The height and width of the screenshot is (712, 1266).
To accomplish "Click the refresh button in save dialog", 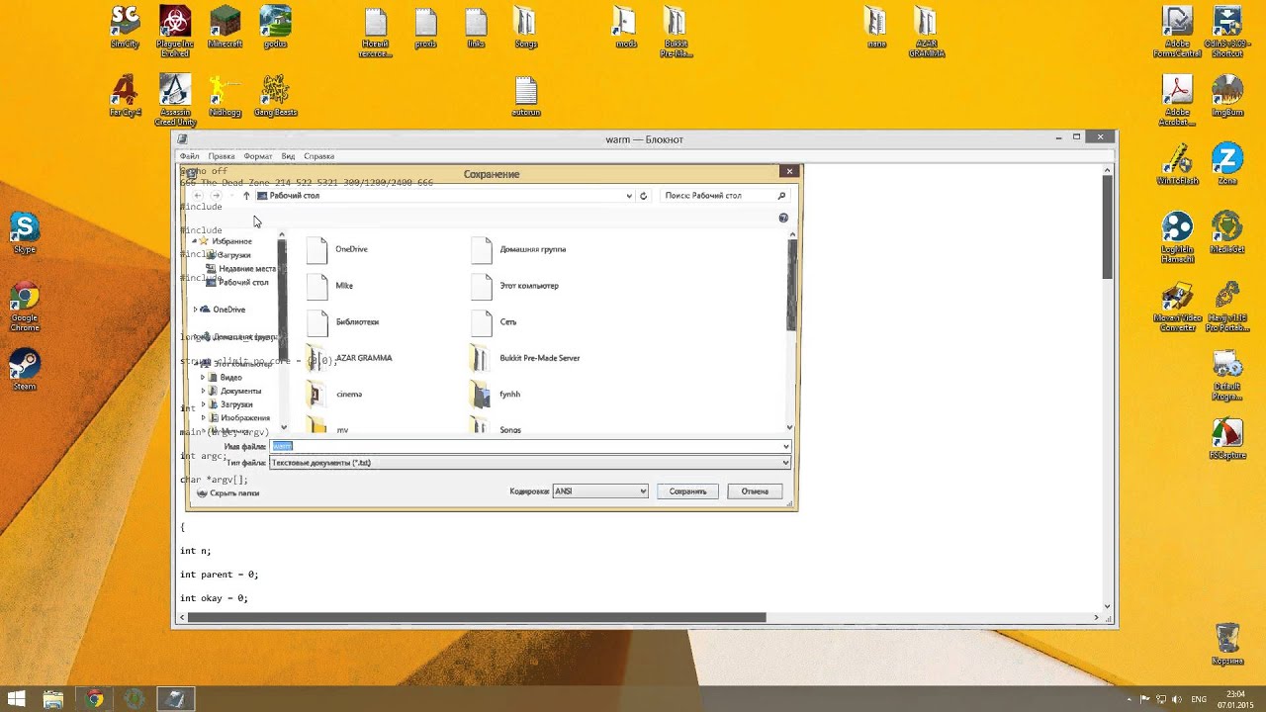I will coord(643,196).
